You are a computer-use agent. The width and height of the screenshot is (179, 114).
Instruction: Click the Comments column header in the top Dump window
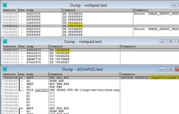pos(156,10)
